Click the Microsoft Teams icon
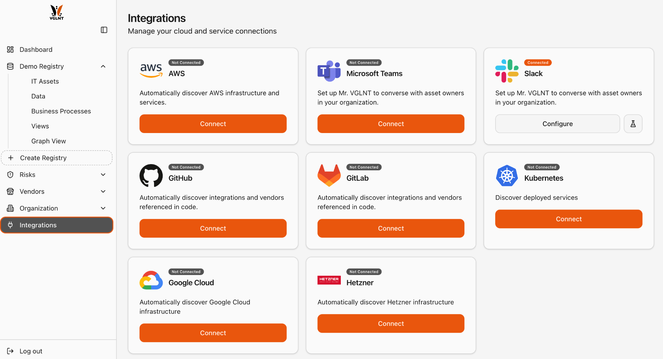Screen dimensions: 663x359 [x=328, y=70]
